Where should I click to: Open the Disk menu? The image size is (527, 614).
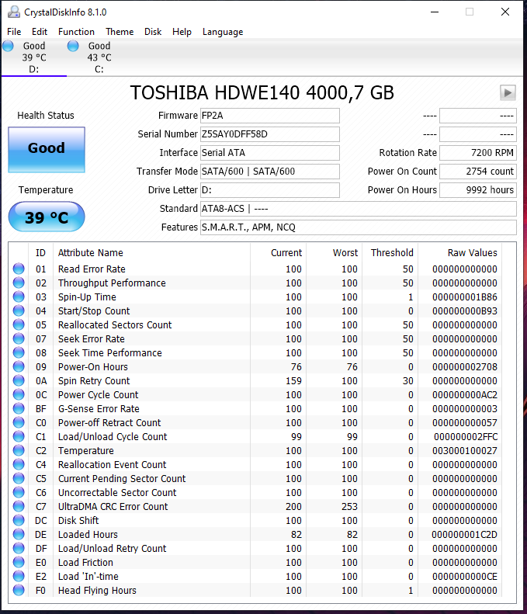pos(153,32)
